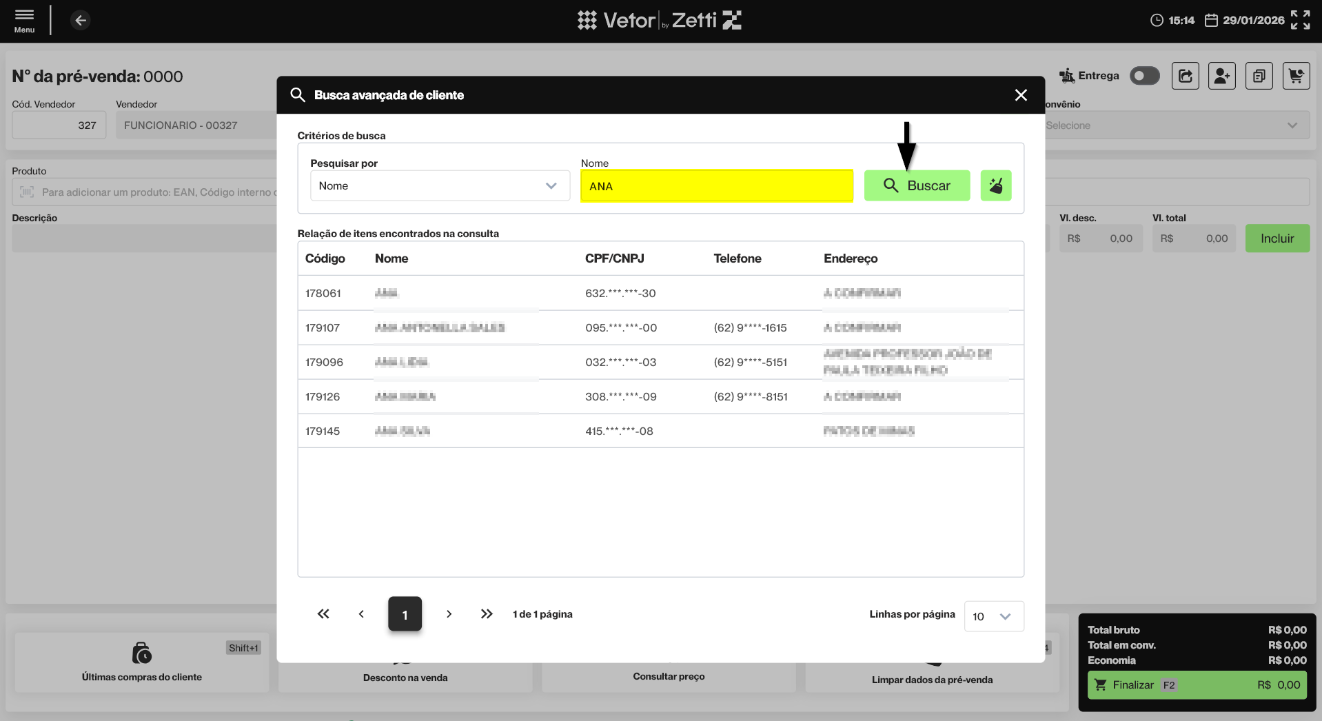Close the Busca avançada de cliente dialog
This screenshot has width=1322, height=721.
(x=1021, y=95)
